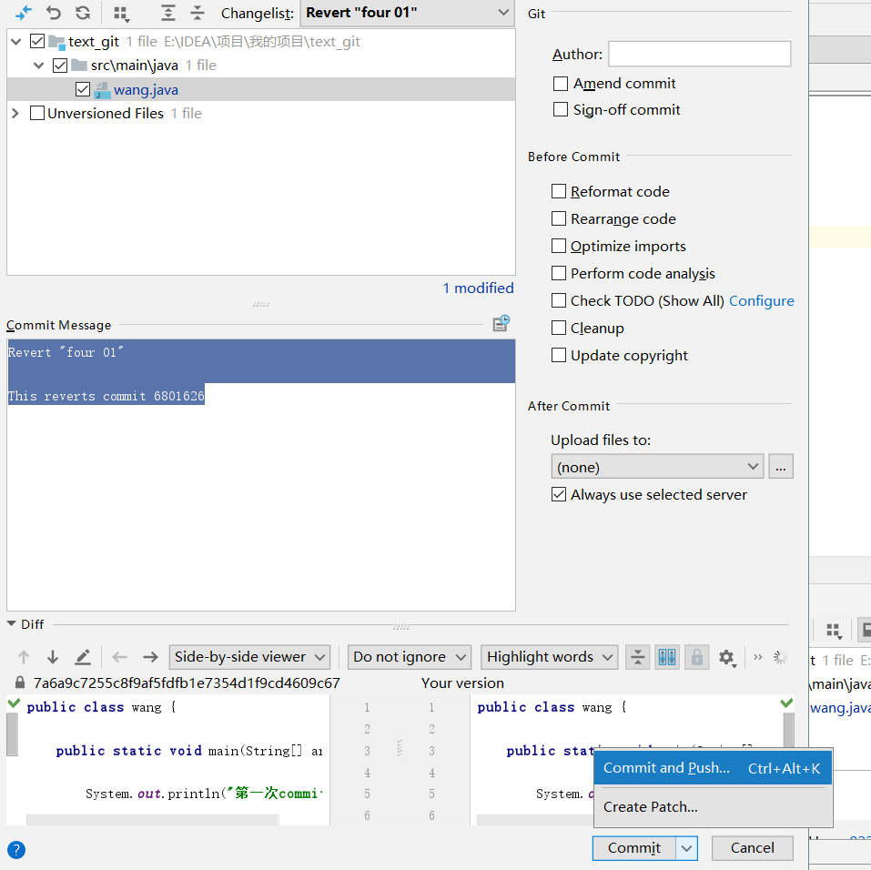The image size is (871, 870).
Task: Click the help question mark icon
Action: click(x=16, y=849)
